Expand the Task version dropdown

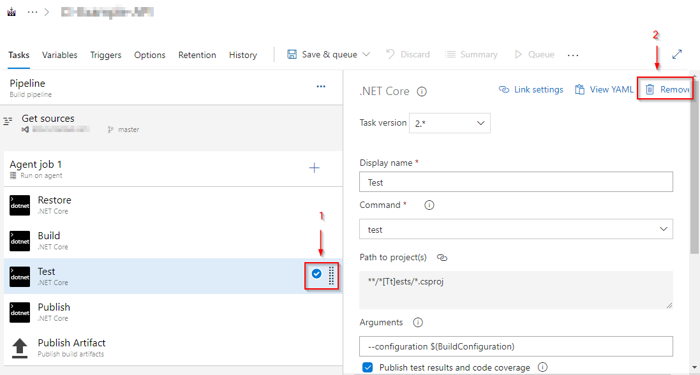(x=451, y=123)
